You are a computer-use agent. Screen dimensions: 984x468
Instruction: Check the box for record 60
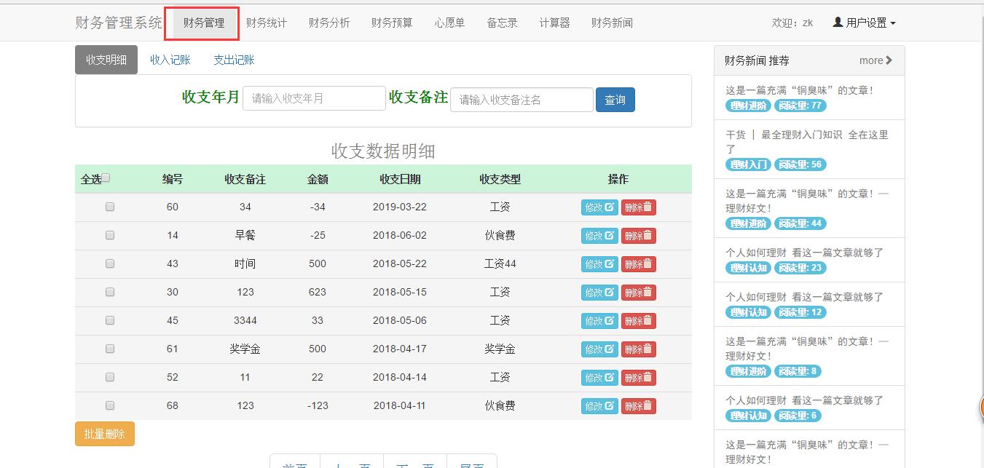tap(110, 207)
